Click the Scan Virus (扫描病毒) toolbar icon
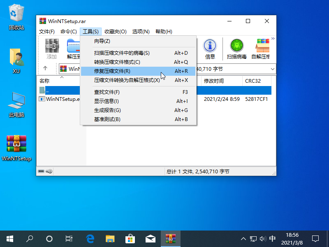The width and height of the screenshot is (329, 247). [236, 49]
